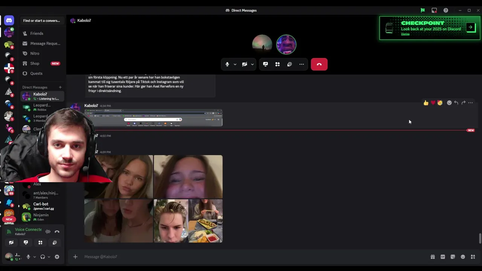Viewport: 482px width, 271px height.
Task: Dismiss the Checkpoint banner
Action: pyautogui.click(x=405, y=34)
